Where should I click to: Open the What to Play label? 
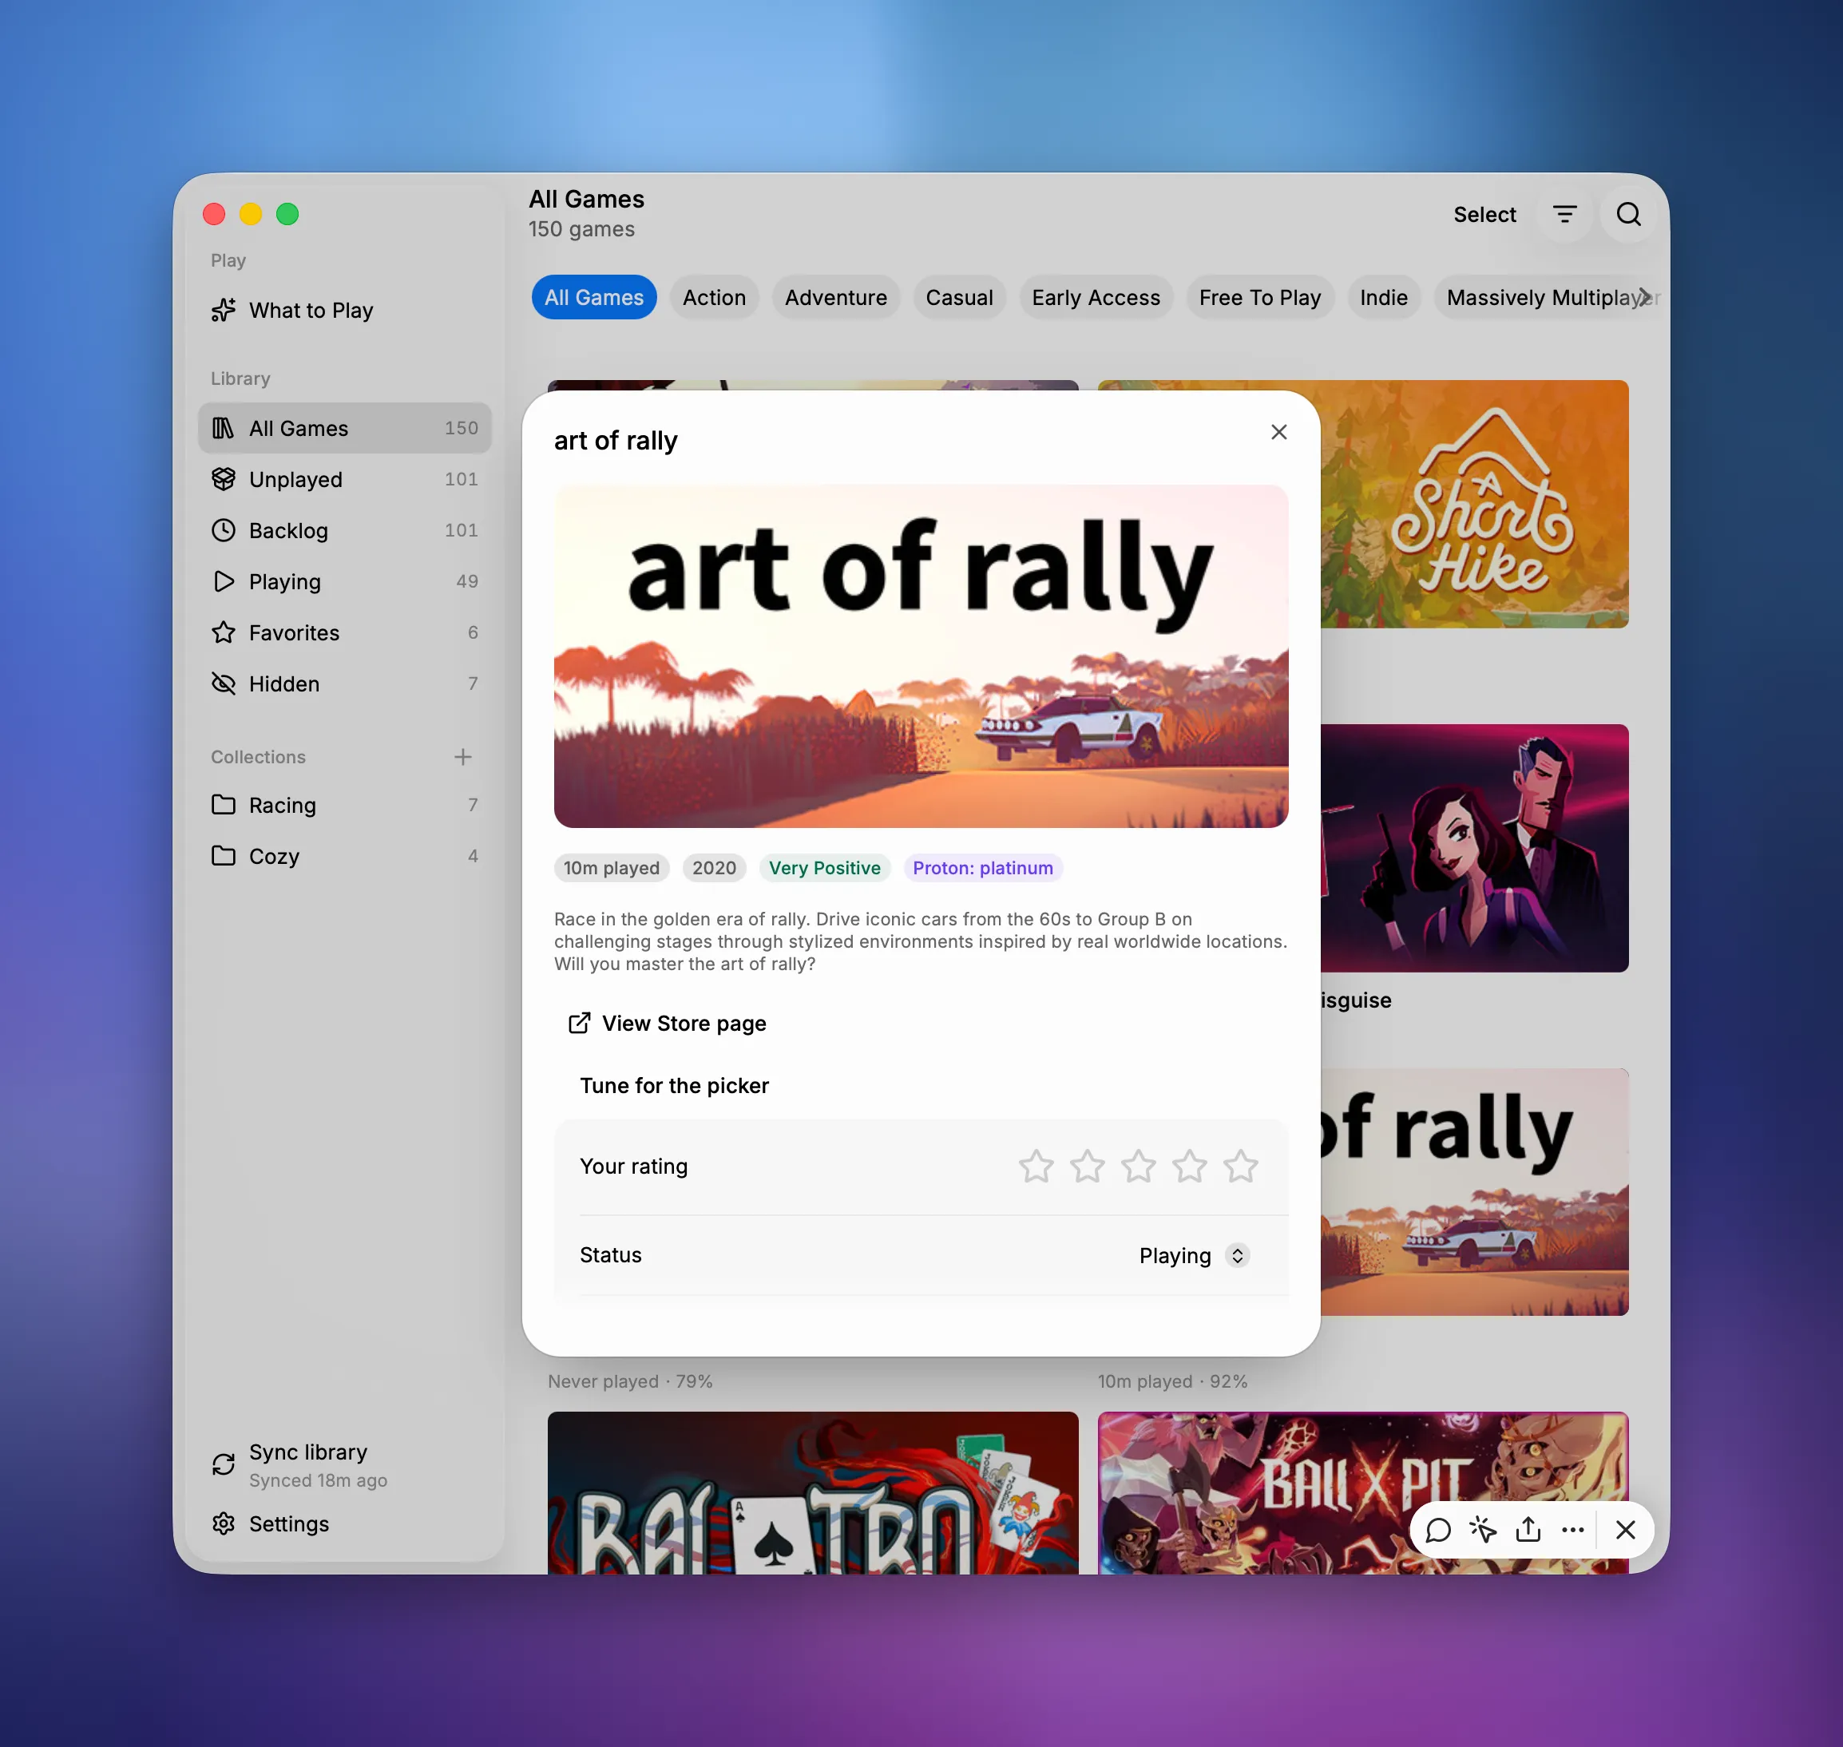(311, 310)
